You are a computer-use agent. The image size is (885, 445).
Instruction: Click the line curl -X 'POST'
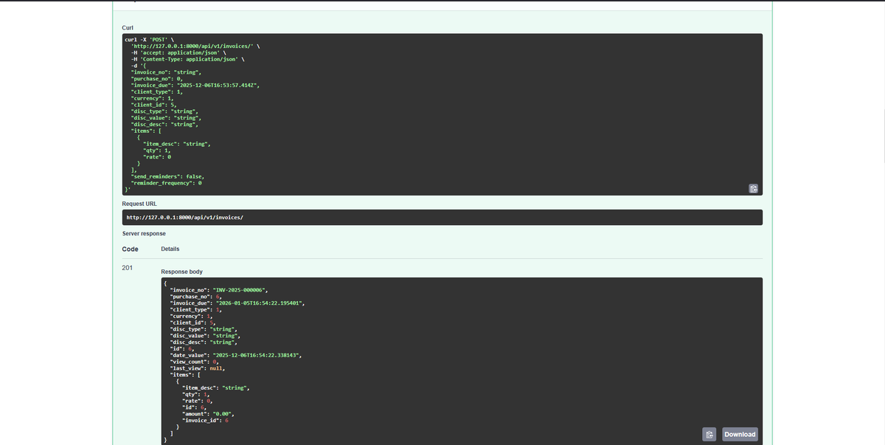pyautogui.click(x=150, y=38)
